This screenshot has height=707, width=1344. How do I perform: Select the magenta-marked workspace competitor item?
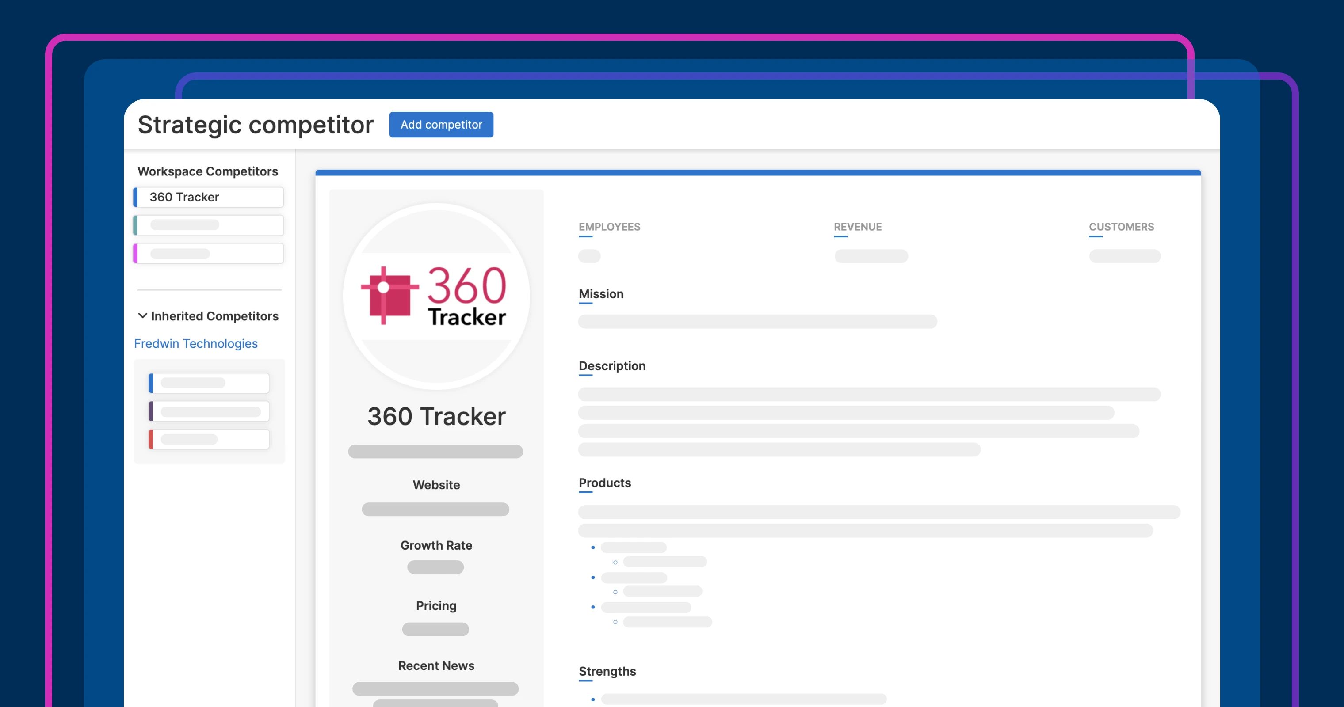[209, 253]
